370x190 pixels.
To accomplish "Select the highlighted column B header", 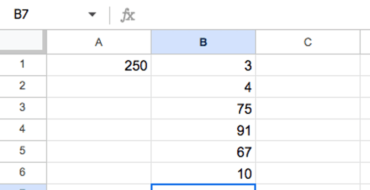I will pyautogui.click(x=203, y=42).
